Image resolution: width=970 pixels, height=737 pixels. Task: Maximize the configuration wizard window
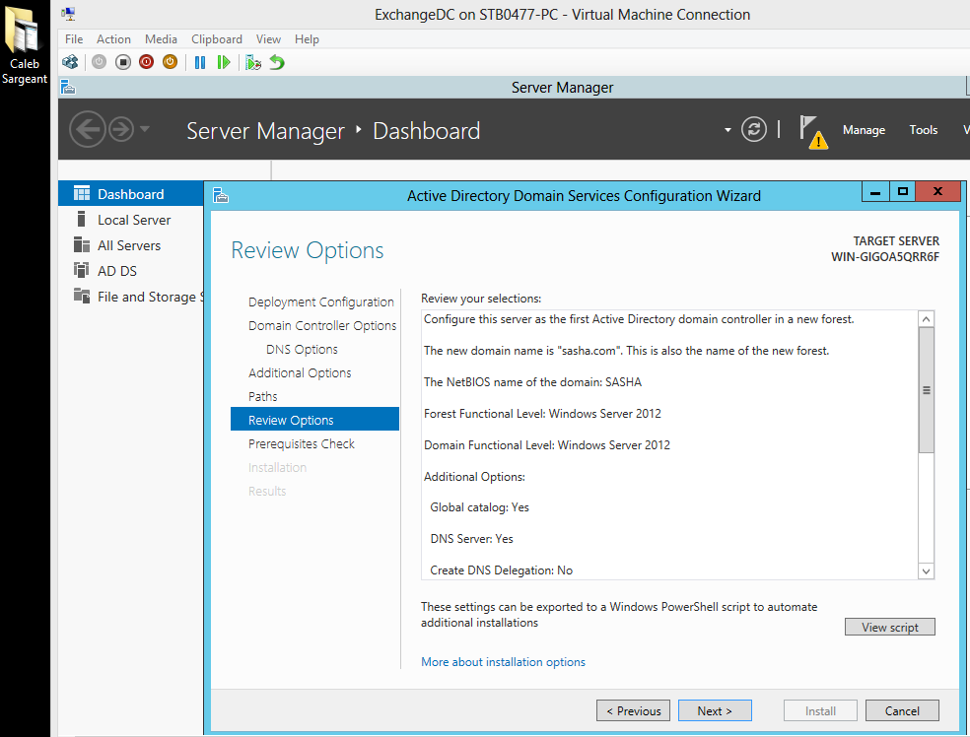coord(903,192)
